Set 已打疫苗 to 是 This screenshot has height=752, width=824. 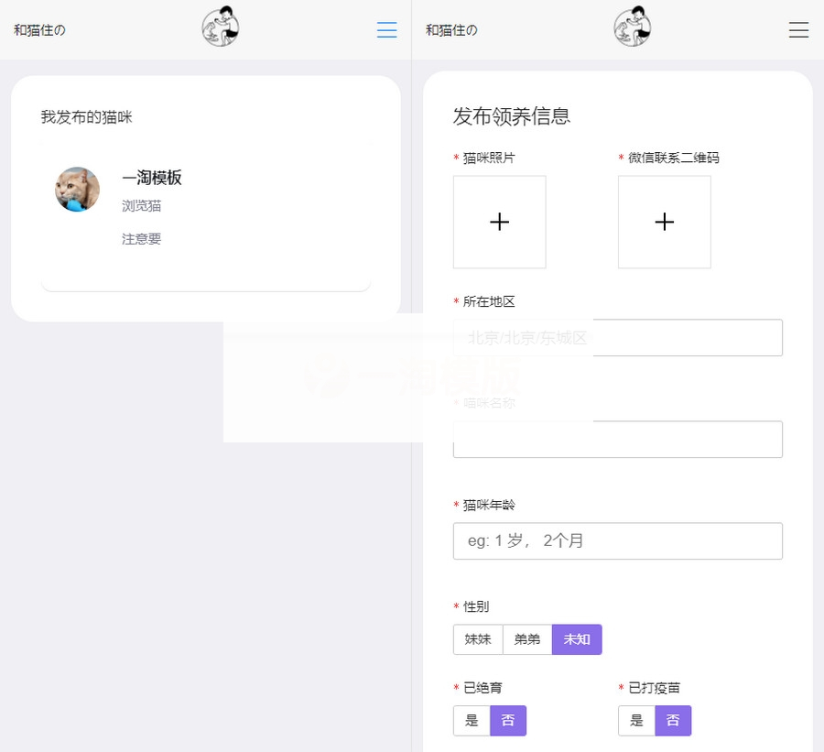click(x=635, y=720)
